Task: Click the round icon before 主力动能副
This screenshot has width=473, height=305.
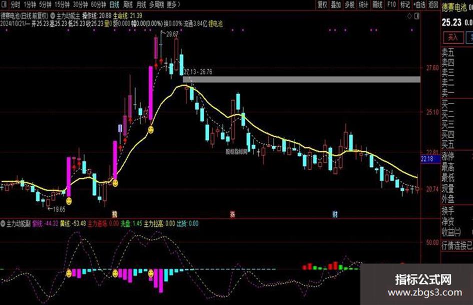Action: [3, 224]
